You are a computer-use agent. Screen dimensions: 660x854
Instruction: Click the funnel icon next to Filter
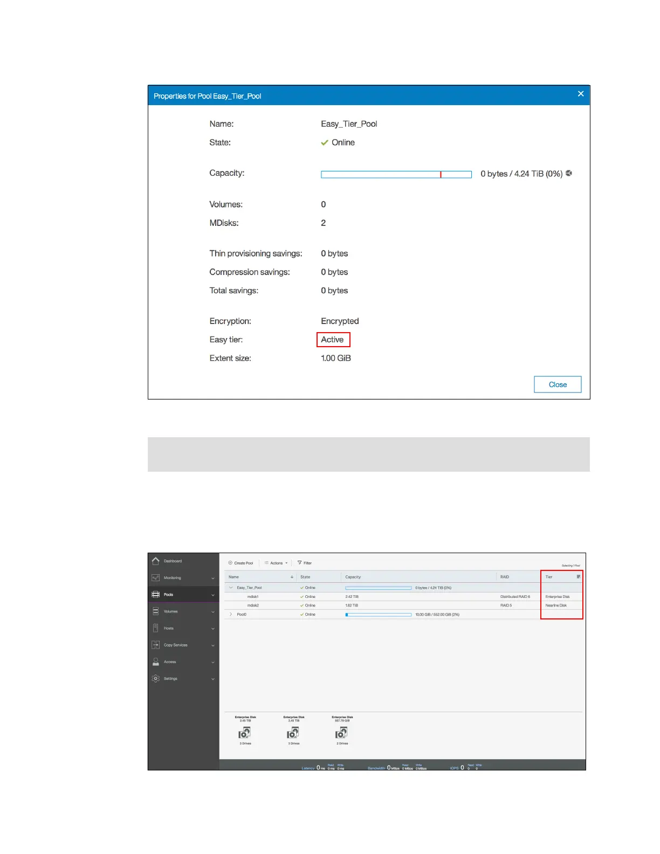pyautogui.click(x=299, y=563)
